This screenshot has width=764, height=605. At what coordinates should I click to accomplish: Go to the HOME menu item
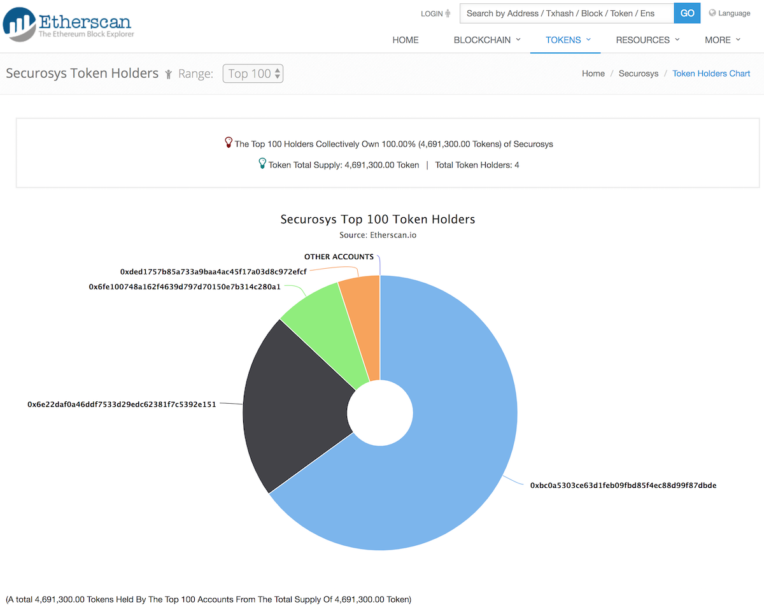click(x=406, y=39)
